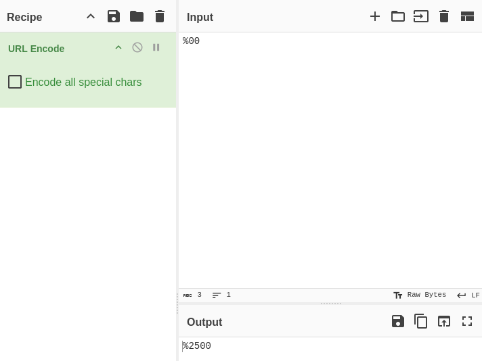Enable Encode all special chars checkbox
482x361 pixels.
pos(15,82)
